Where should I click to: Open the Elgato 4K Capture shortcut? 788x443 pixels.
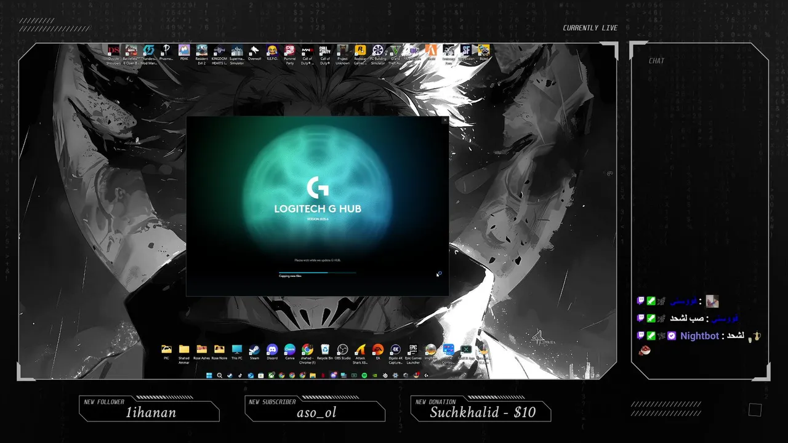(396, 353)
